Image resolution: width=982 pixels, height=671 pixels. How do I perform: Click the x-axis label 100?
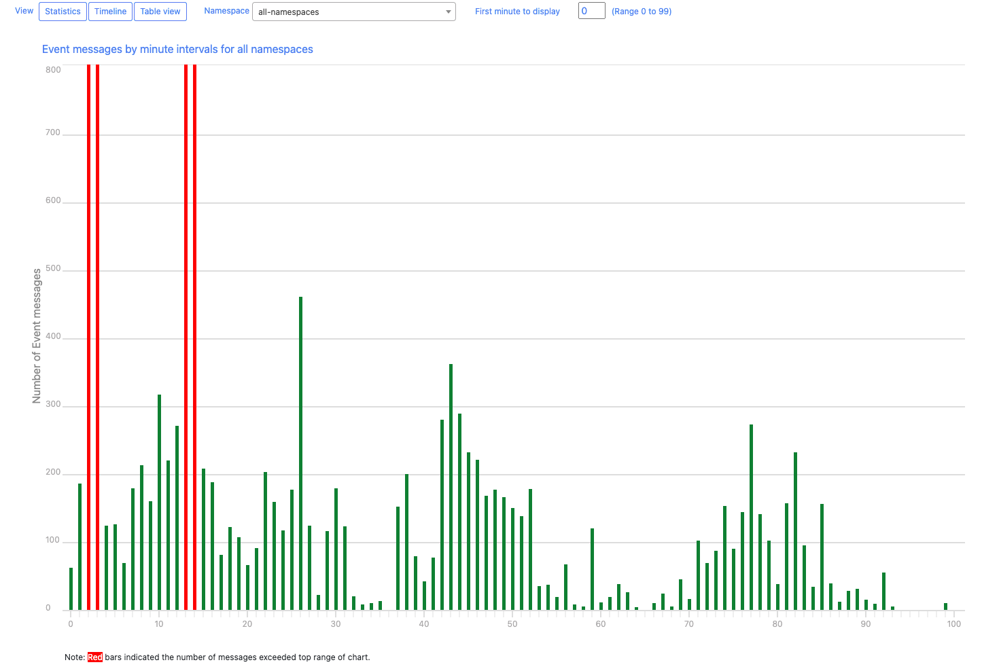pos(954,624)
